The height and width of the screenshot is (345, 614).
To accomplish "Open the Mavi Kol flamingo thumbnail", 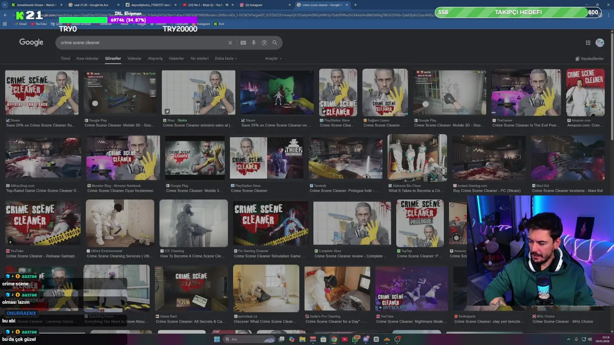I will [567, 158].
